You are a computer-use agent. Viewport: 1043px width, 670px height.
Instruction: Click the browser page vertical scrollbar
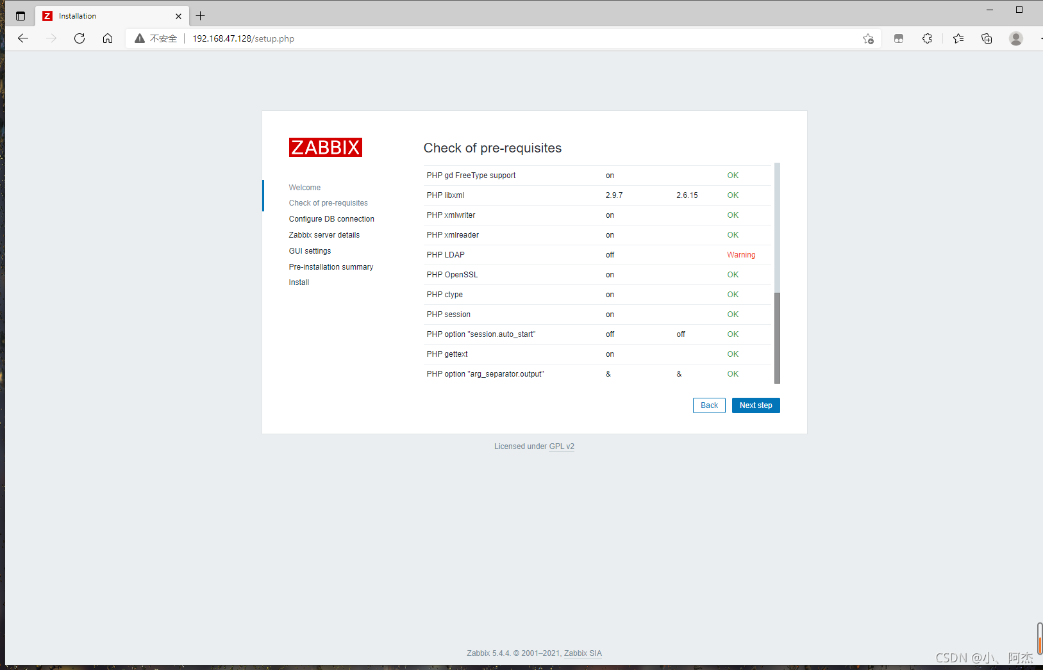click(x=1040, y=638)
